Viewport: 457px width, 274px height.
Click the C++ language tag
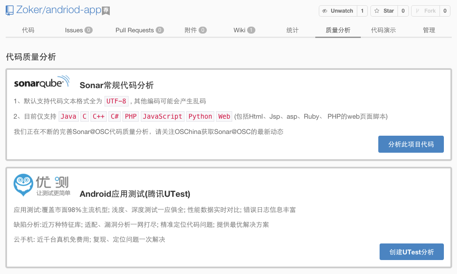(98, 116)
